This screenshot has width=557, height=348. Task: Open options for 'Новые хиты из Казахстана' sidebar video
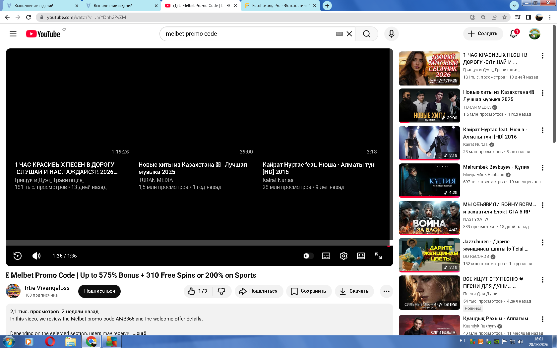click(x=542, y=93)
